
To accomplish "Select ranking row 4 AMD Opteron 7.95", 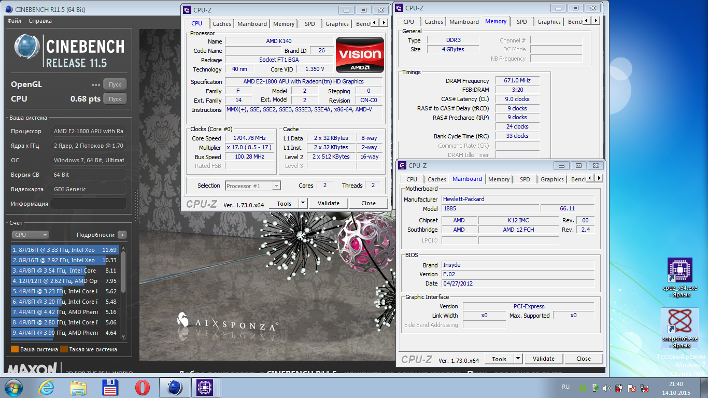I will (65, 281).
